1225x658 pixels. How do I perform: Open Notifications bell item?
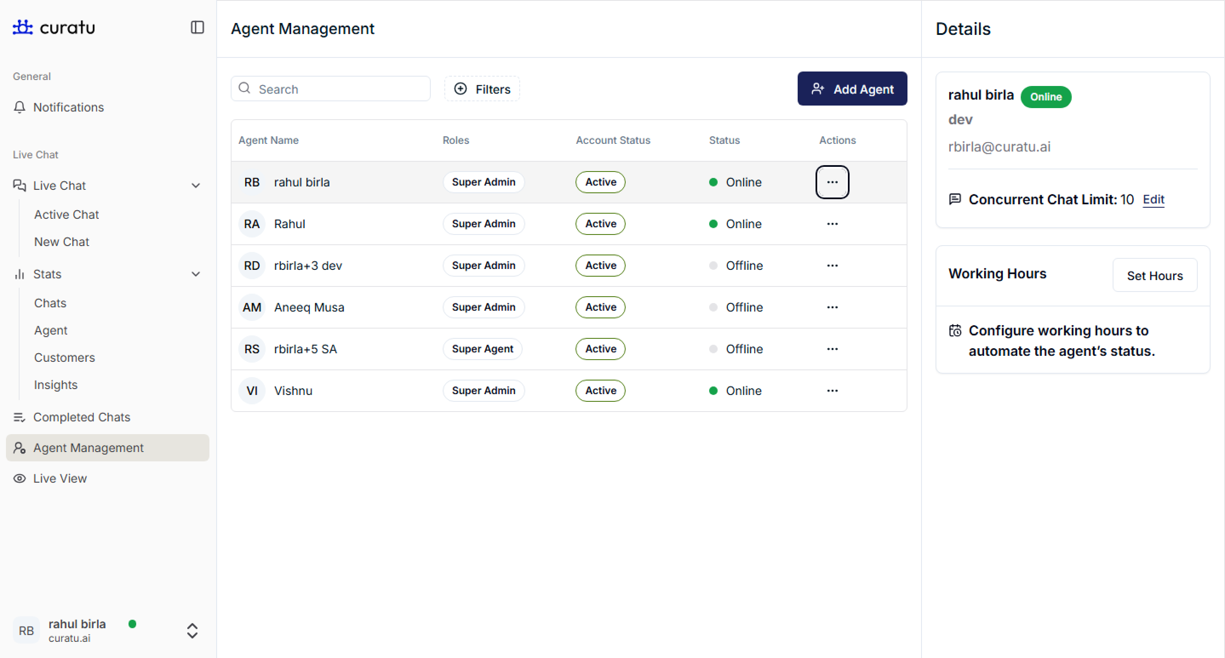(x=68, y=107)
